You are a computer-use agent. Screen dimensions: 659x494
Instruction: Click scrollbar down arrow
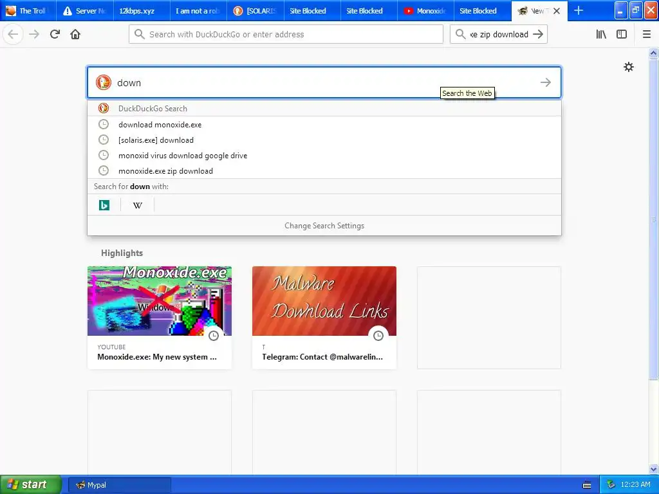pos(654,469)
